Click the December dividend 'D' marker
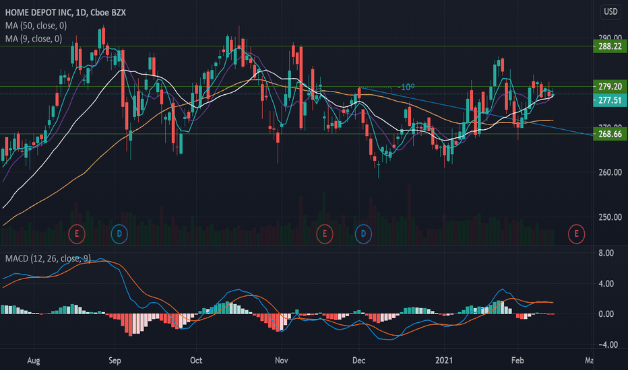The width and height of the screenshot is (628, 370). (x=363, y=234)
